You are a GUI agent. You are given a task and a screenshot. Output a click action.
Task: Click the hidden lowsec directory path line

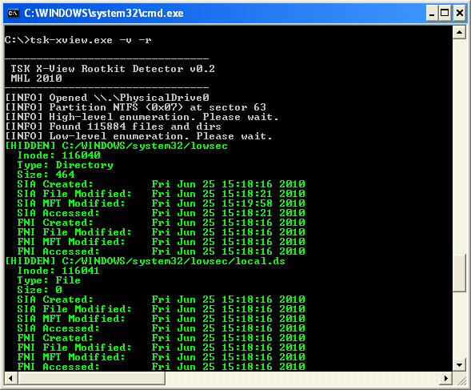click(x=116, y=146)
